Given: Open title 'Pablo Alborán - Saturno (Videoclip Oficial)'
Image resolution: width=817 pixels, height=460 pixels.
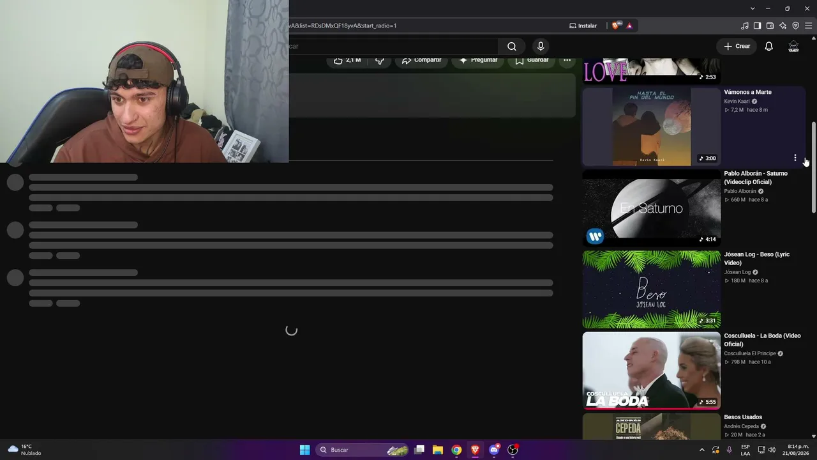Looking at the screenshot, I should (756, 178).
